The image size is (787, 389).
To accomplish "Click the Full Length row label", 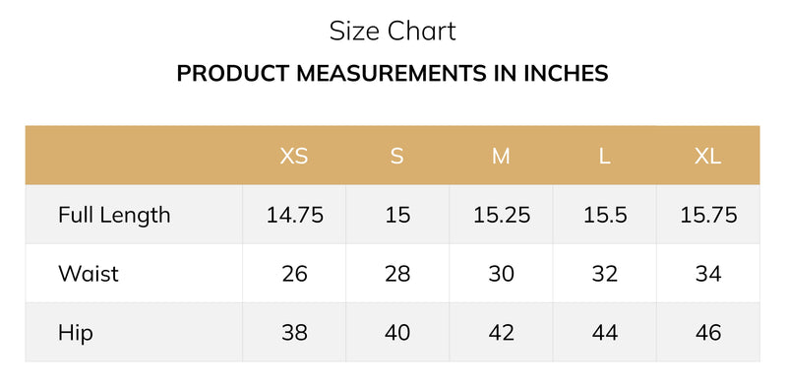I will 114,215.
